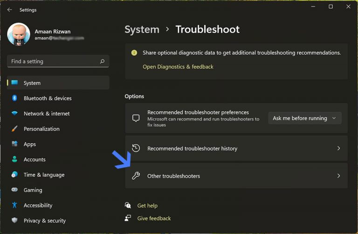Click the Accessibility figure icon

(14, 205)
